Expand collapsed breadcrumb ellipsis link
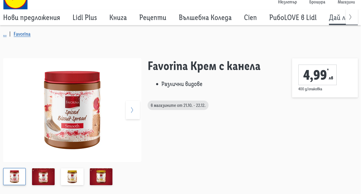 (5, 34)
